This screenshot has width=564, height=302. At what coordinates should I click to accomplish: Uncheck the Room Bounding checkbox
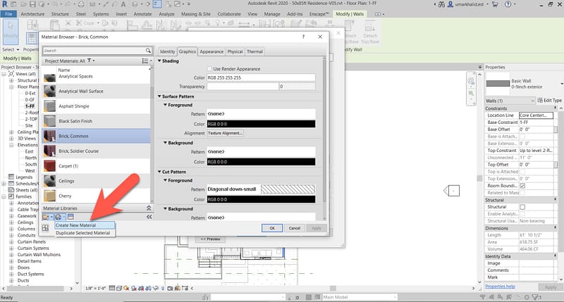522,185
